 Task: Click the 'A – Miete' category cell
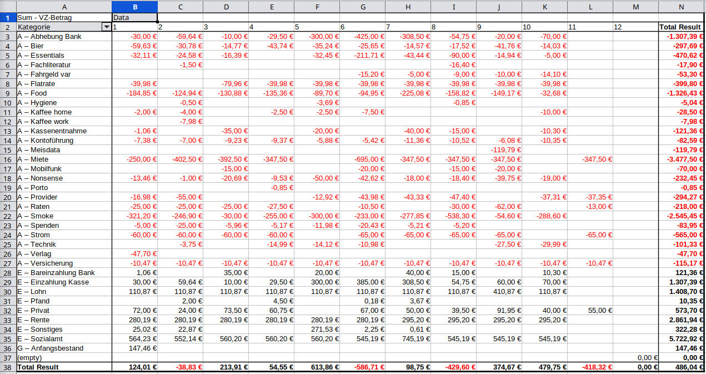(x=64, y=159)
